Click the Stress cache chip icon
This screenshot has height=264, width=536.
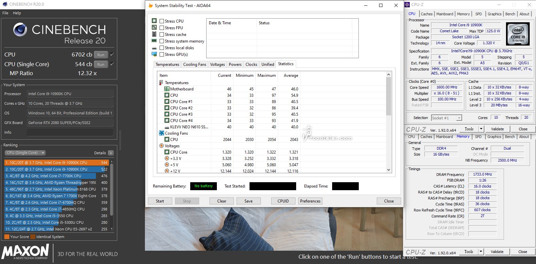[x=154, y=34]
